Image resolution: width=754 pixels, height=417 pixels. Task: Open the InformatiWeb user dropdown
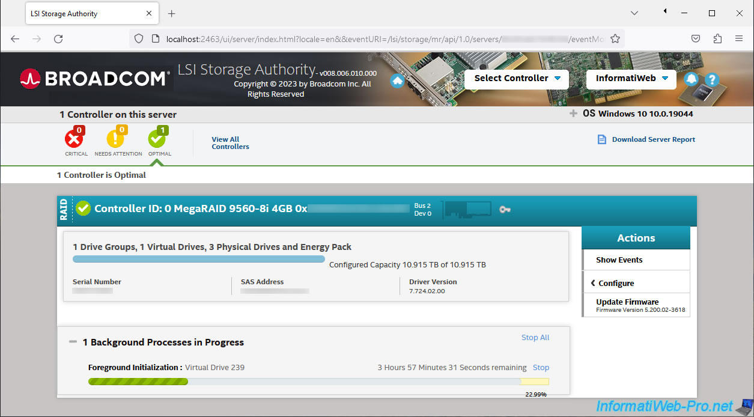point(631,79)
